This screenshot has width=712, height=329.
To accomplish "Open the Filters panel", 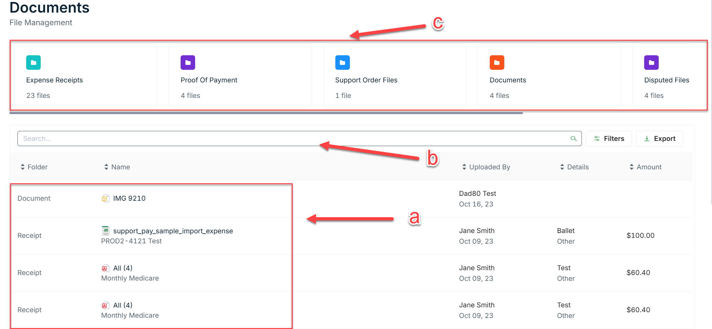I will click(609, 139).
